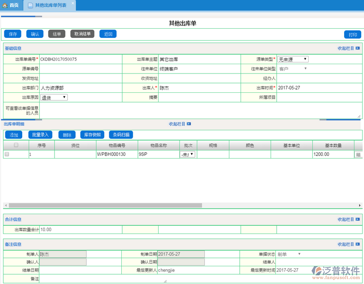Tick the select-all checkbox in table header
The height and width of the screenshot is (284, 364).
(16, 145)
